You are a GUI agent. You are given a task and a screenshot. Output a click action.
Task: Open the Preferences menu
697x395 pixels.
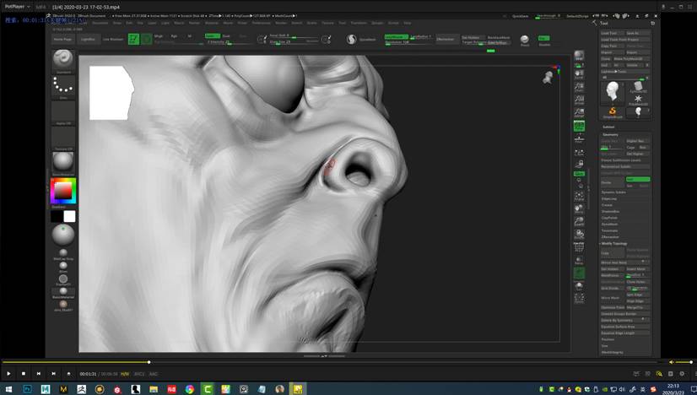261,23
